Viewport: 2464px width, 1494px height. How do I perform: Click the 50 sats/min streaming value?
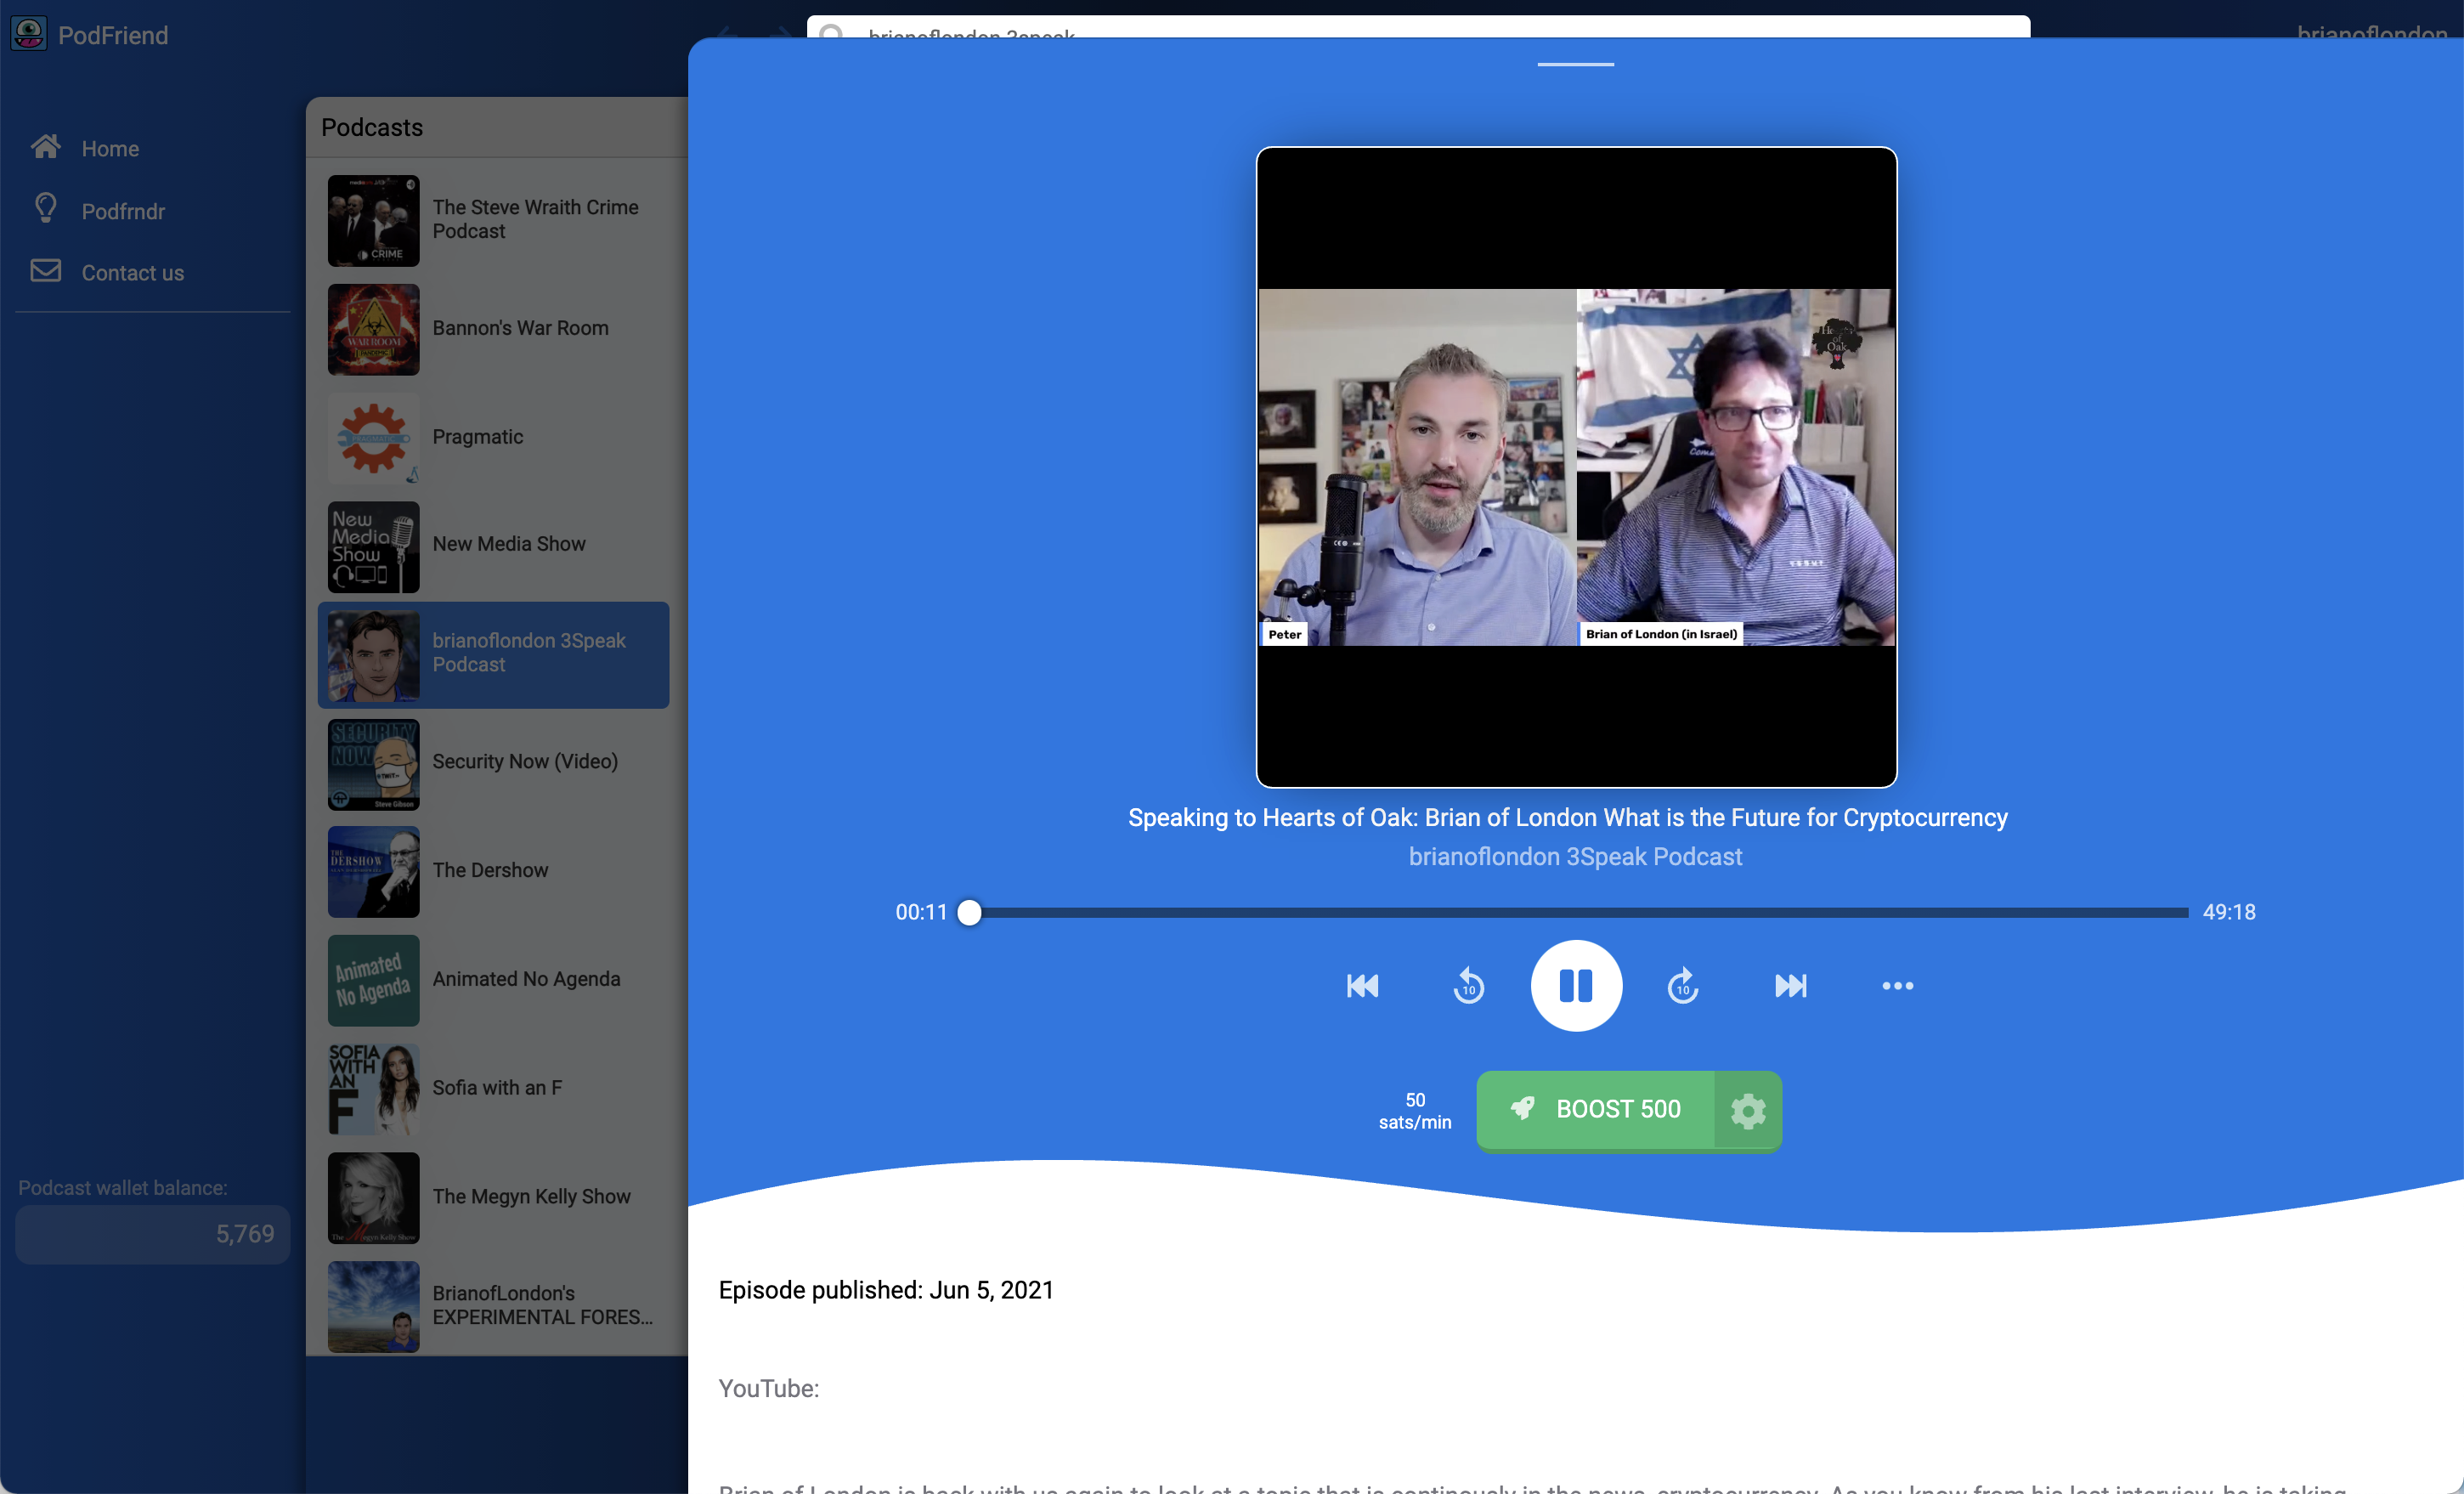click(x=1415, y=1110)
